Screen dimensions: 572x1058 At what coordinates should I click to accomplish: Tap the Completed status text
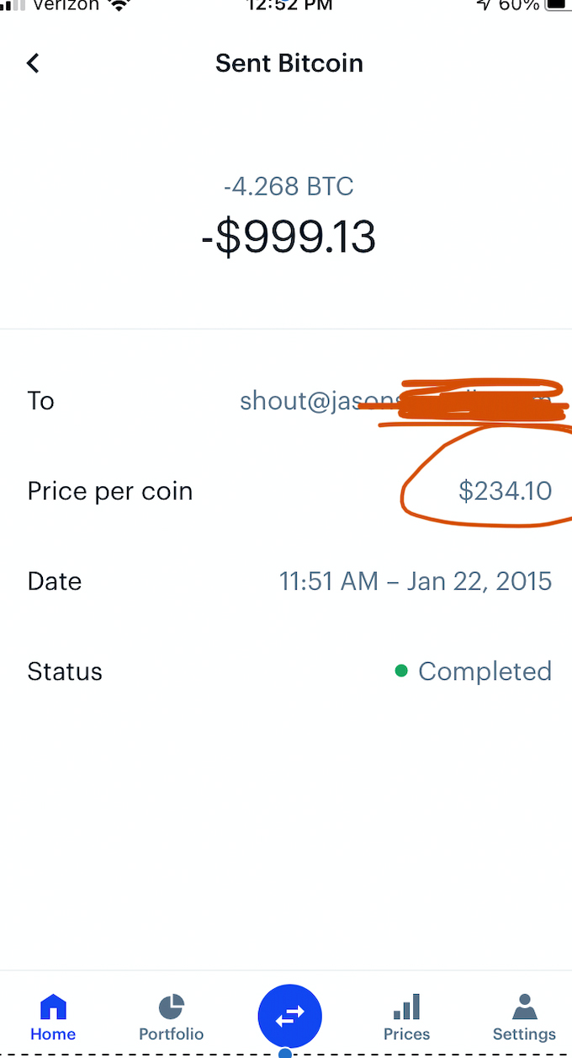(x=485, y=671)
